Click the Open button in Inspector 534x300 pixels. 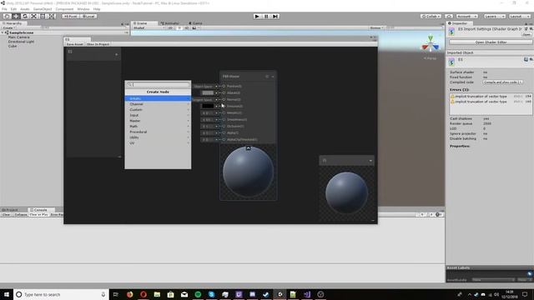pos(526,34)
